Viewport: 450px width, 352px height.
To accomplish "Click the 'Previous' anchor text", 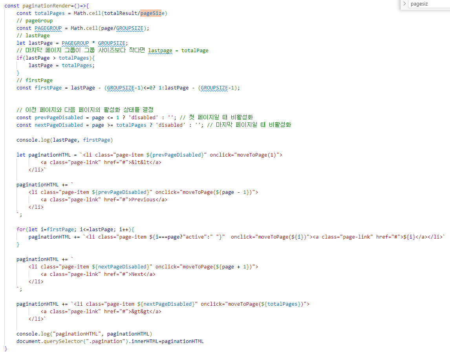I will (x=143, y=200).
